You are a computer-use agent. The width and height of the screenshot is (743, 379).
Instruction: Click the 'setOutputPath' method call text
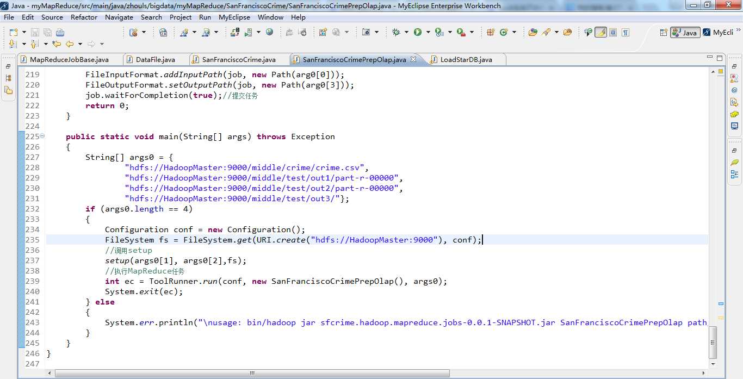[x=201, y=85]
